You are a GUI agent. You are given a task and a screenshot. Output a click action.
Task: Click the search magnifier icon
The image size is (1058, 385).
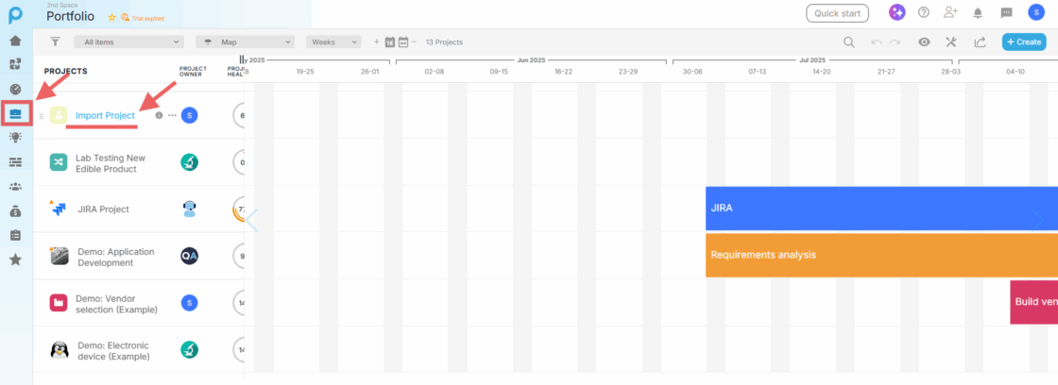tap(849, 42)
